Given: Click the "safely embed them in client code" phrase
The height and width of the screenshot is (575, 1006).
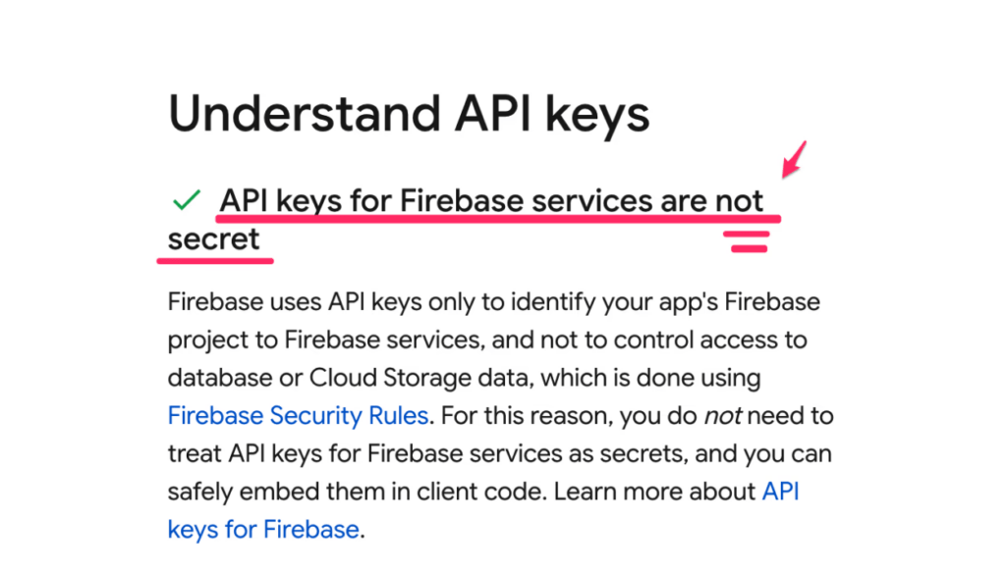Looking at the screenshot, I should point(354,492).
